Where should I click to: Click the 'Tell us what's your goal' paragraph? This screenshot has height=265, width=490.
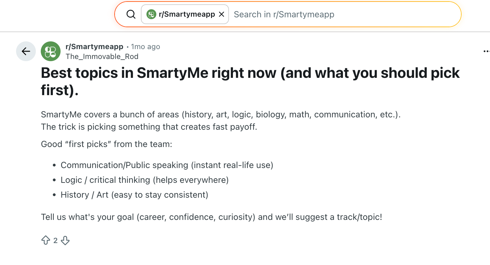coord(211,217)
